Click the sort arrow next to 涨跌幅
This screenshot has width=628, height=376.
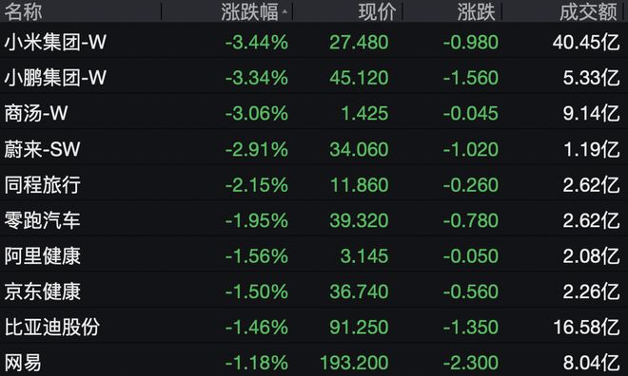[285, 12]
